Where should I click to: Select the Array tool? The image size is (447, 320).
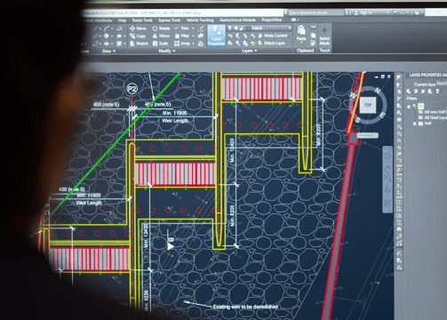(x=182, y=44)
